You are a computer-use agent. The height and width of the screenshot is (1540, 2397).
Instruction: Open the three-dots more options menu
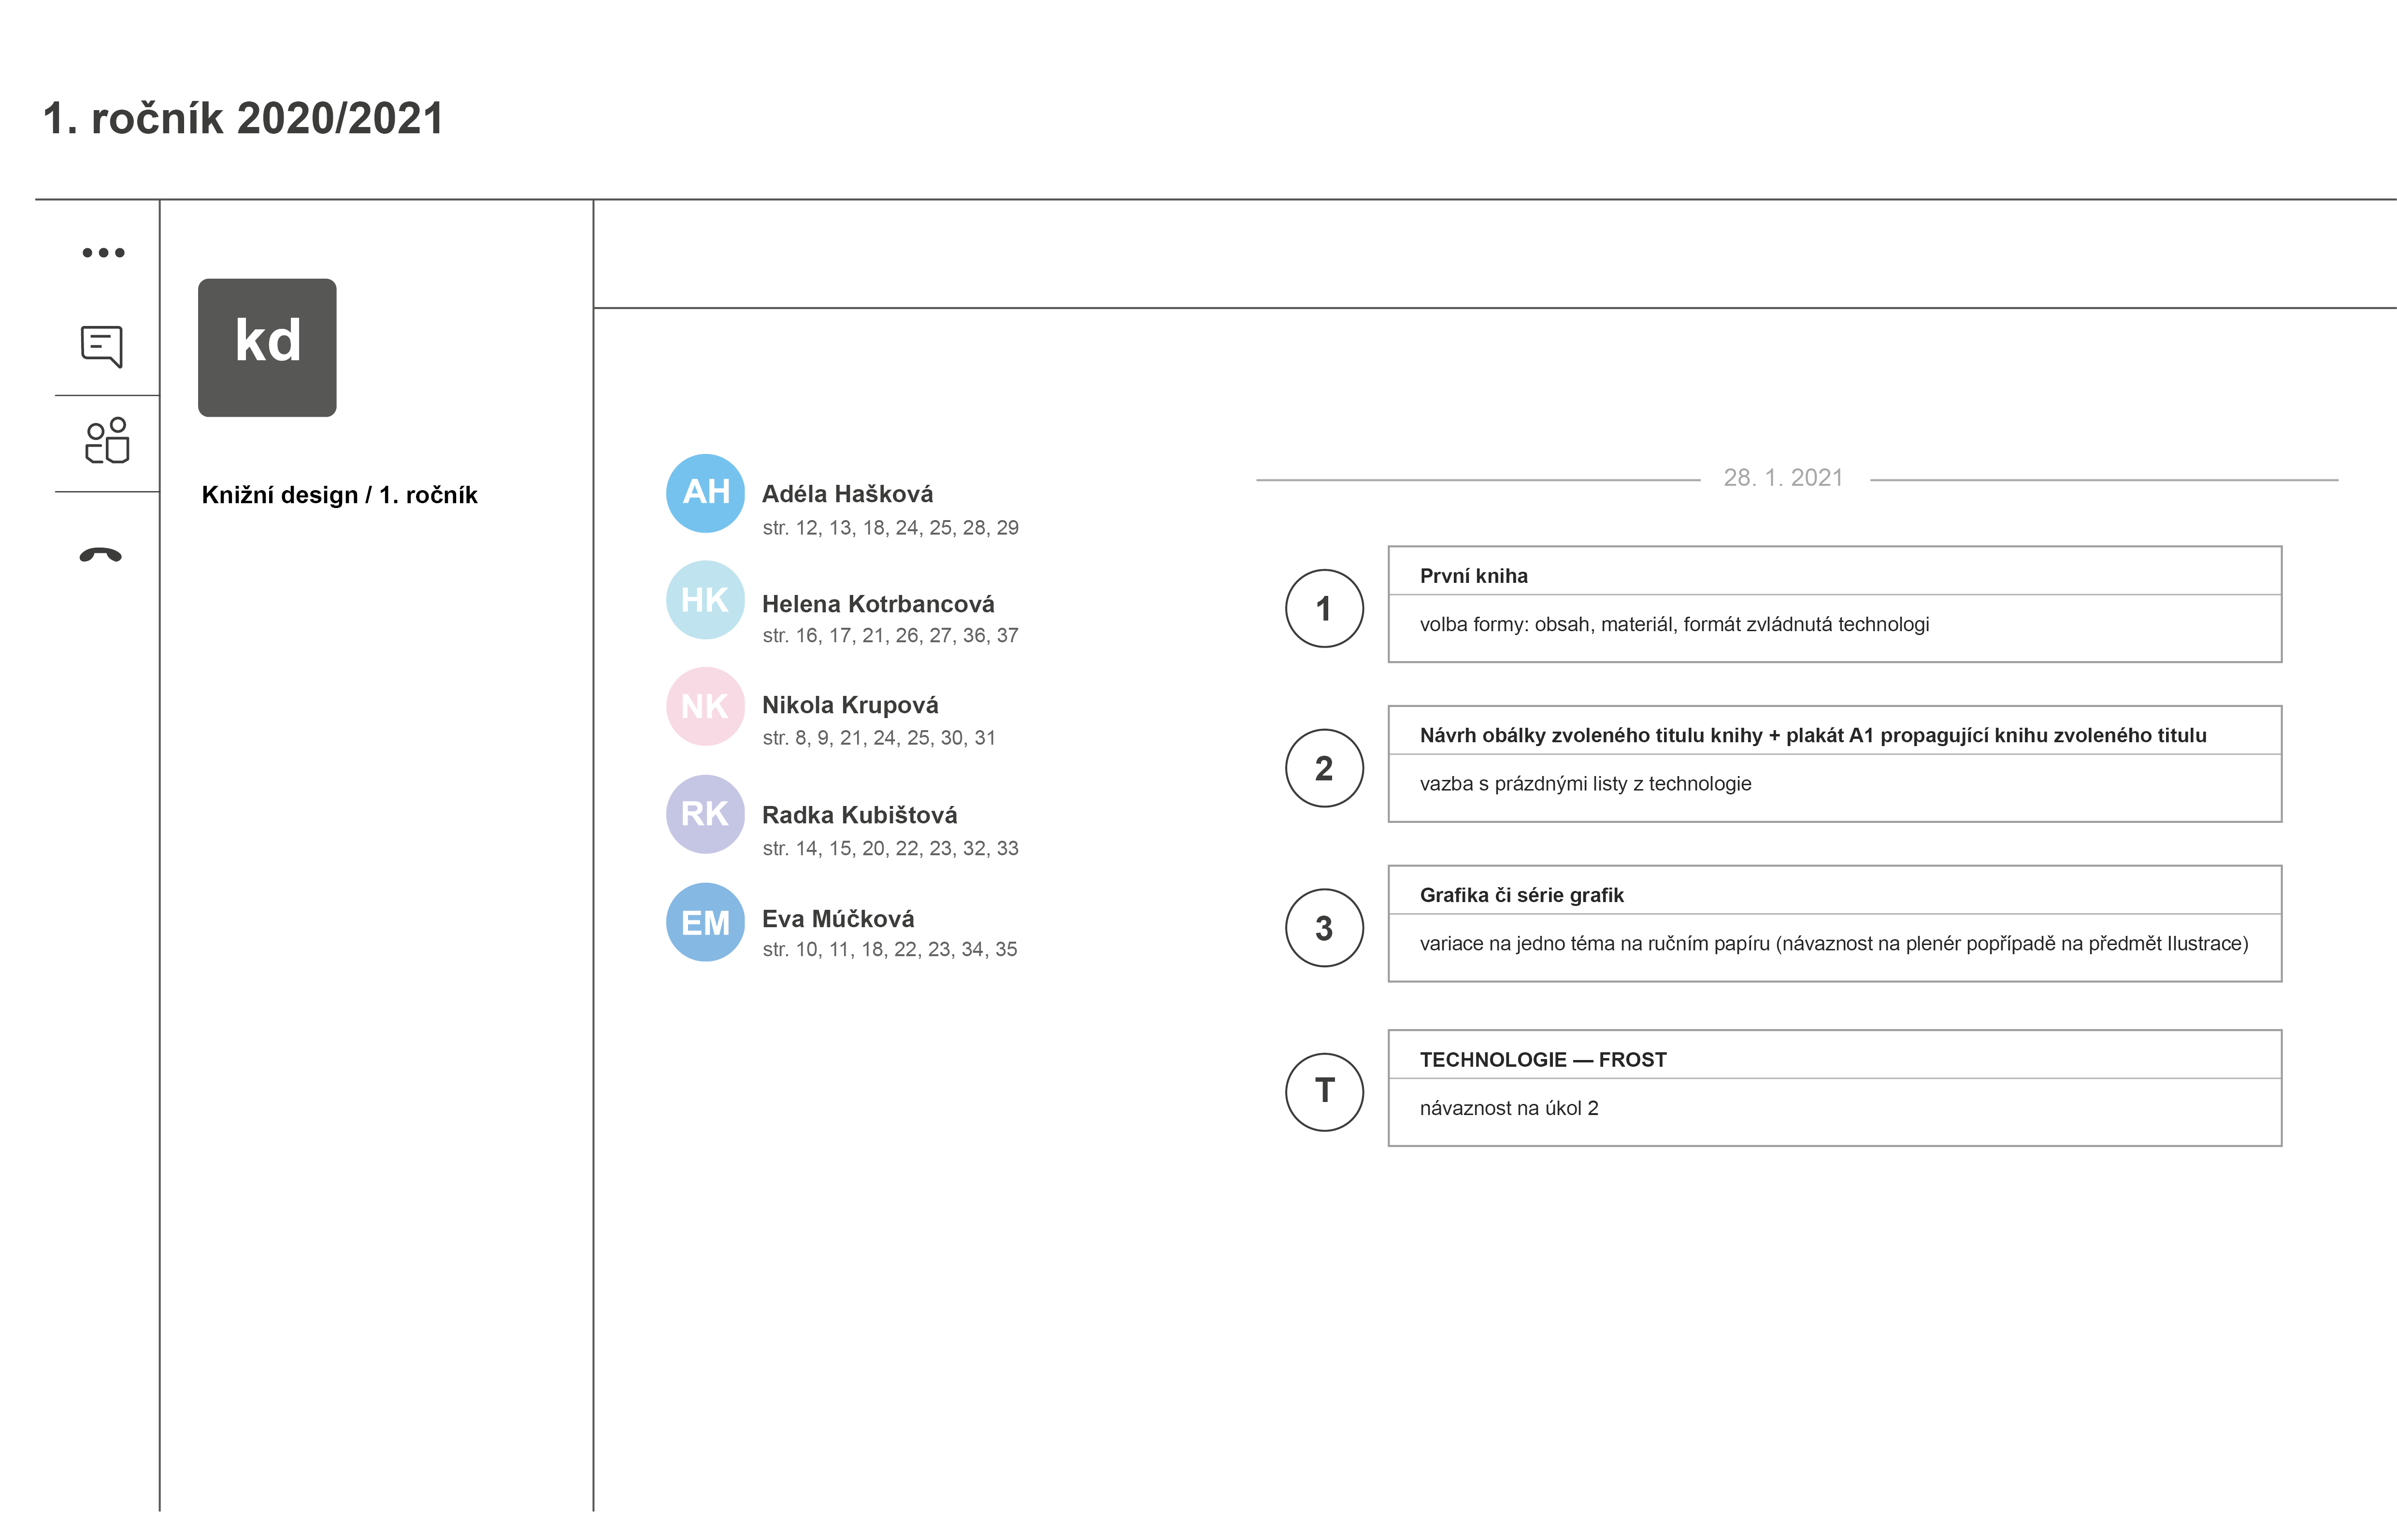(103, 252)
